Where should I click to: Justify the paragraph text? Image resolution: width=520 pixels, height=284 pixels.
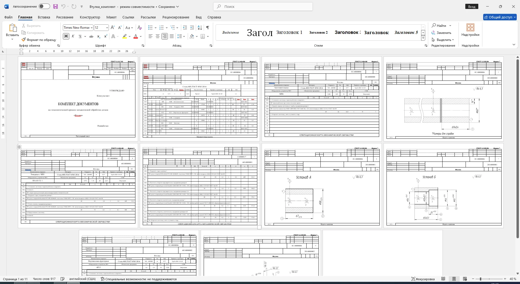[x=172, y=36]
